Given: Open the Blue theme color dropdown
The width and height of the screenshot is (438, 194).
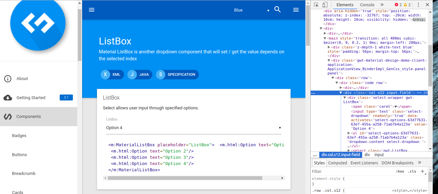Looking at the screenshot, I should [252, 10].
